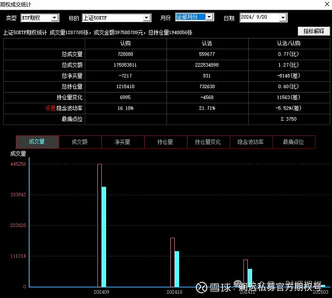
Task: Click the 总持仓量 row label
Action: pos(72,87)
